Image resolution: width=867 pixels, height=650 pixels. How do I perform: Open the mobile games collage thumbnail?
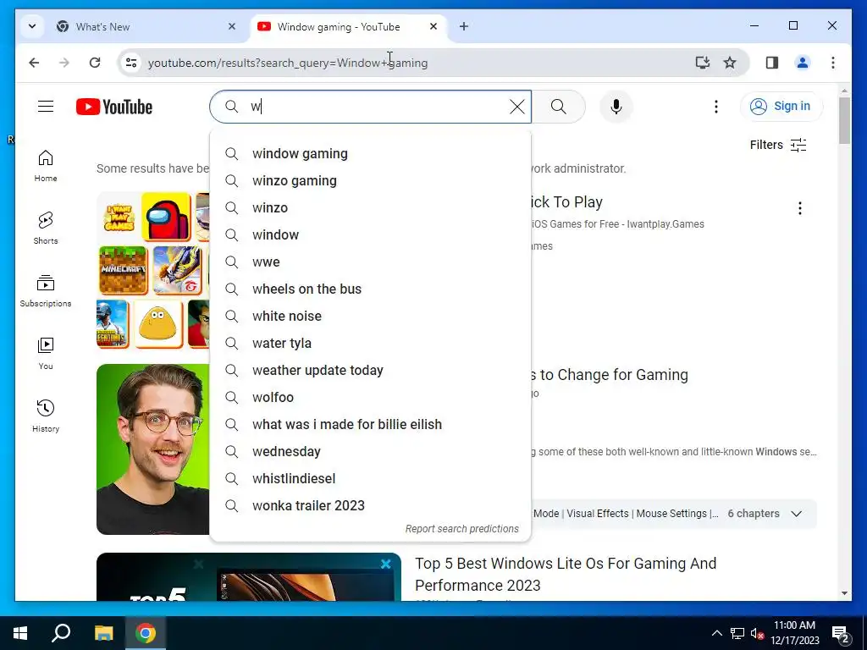pos(153,271)
